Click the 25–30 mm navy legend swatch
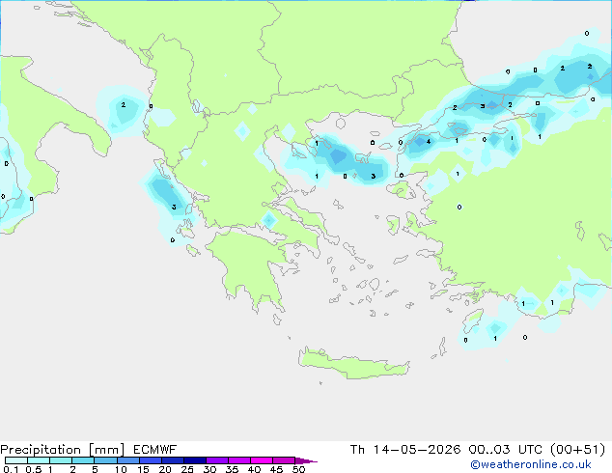Screen dimensions: 612x473 click(194, 460)
